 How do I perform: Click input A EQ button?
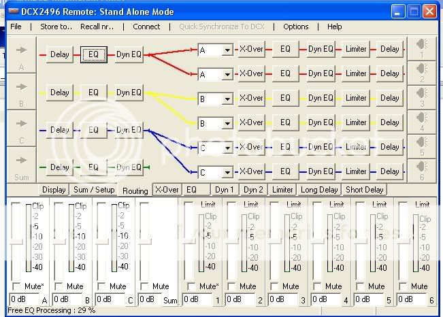93,54
